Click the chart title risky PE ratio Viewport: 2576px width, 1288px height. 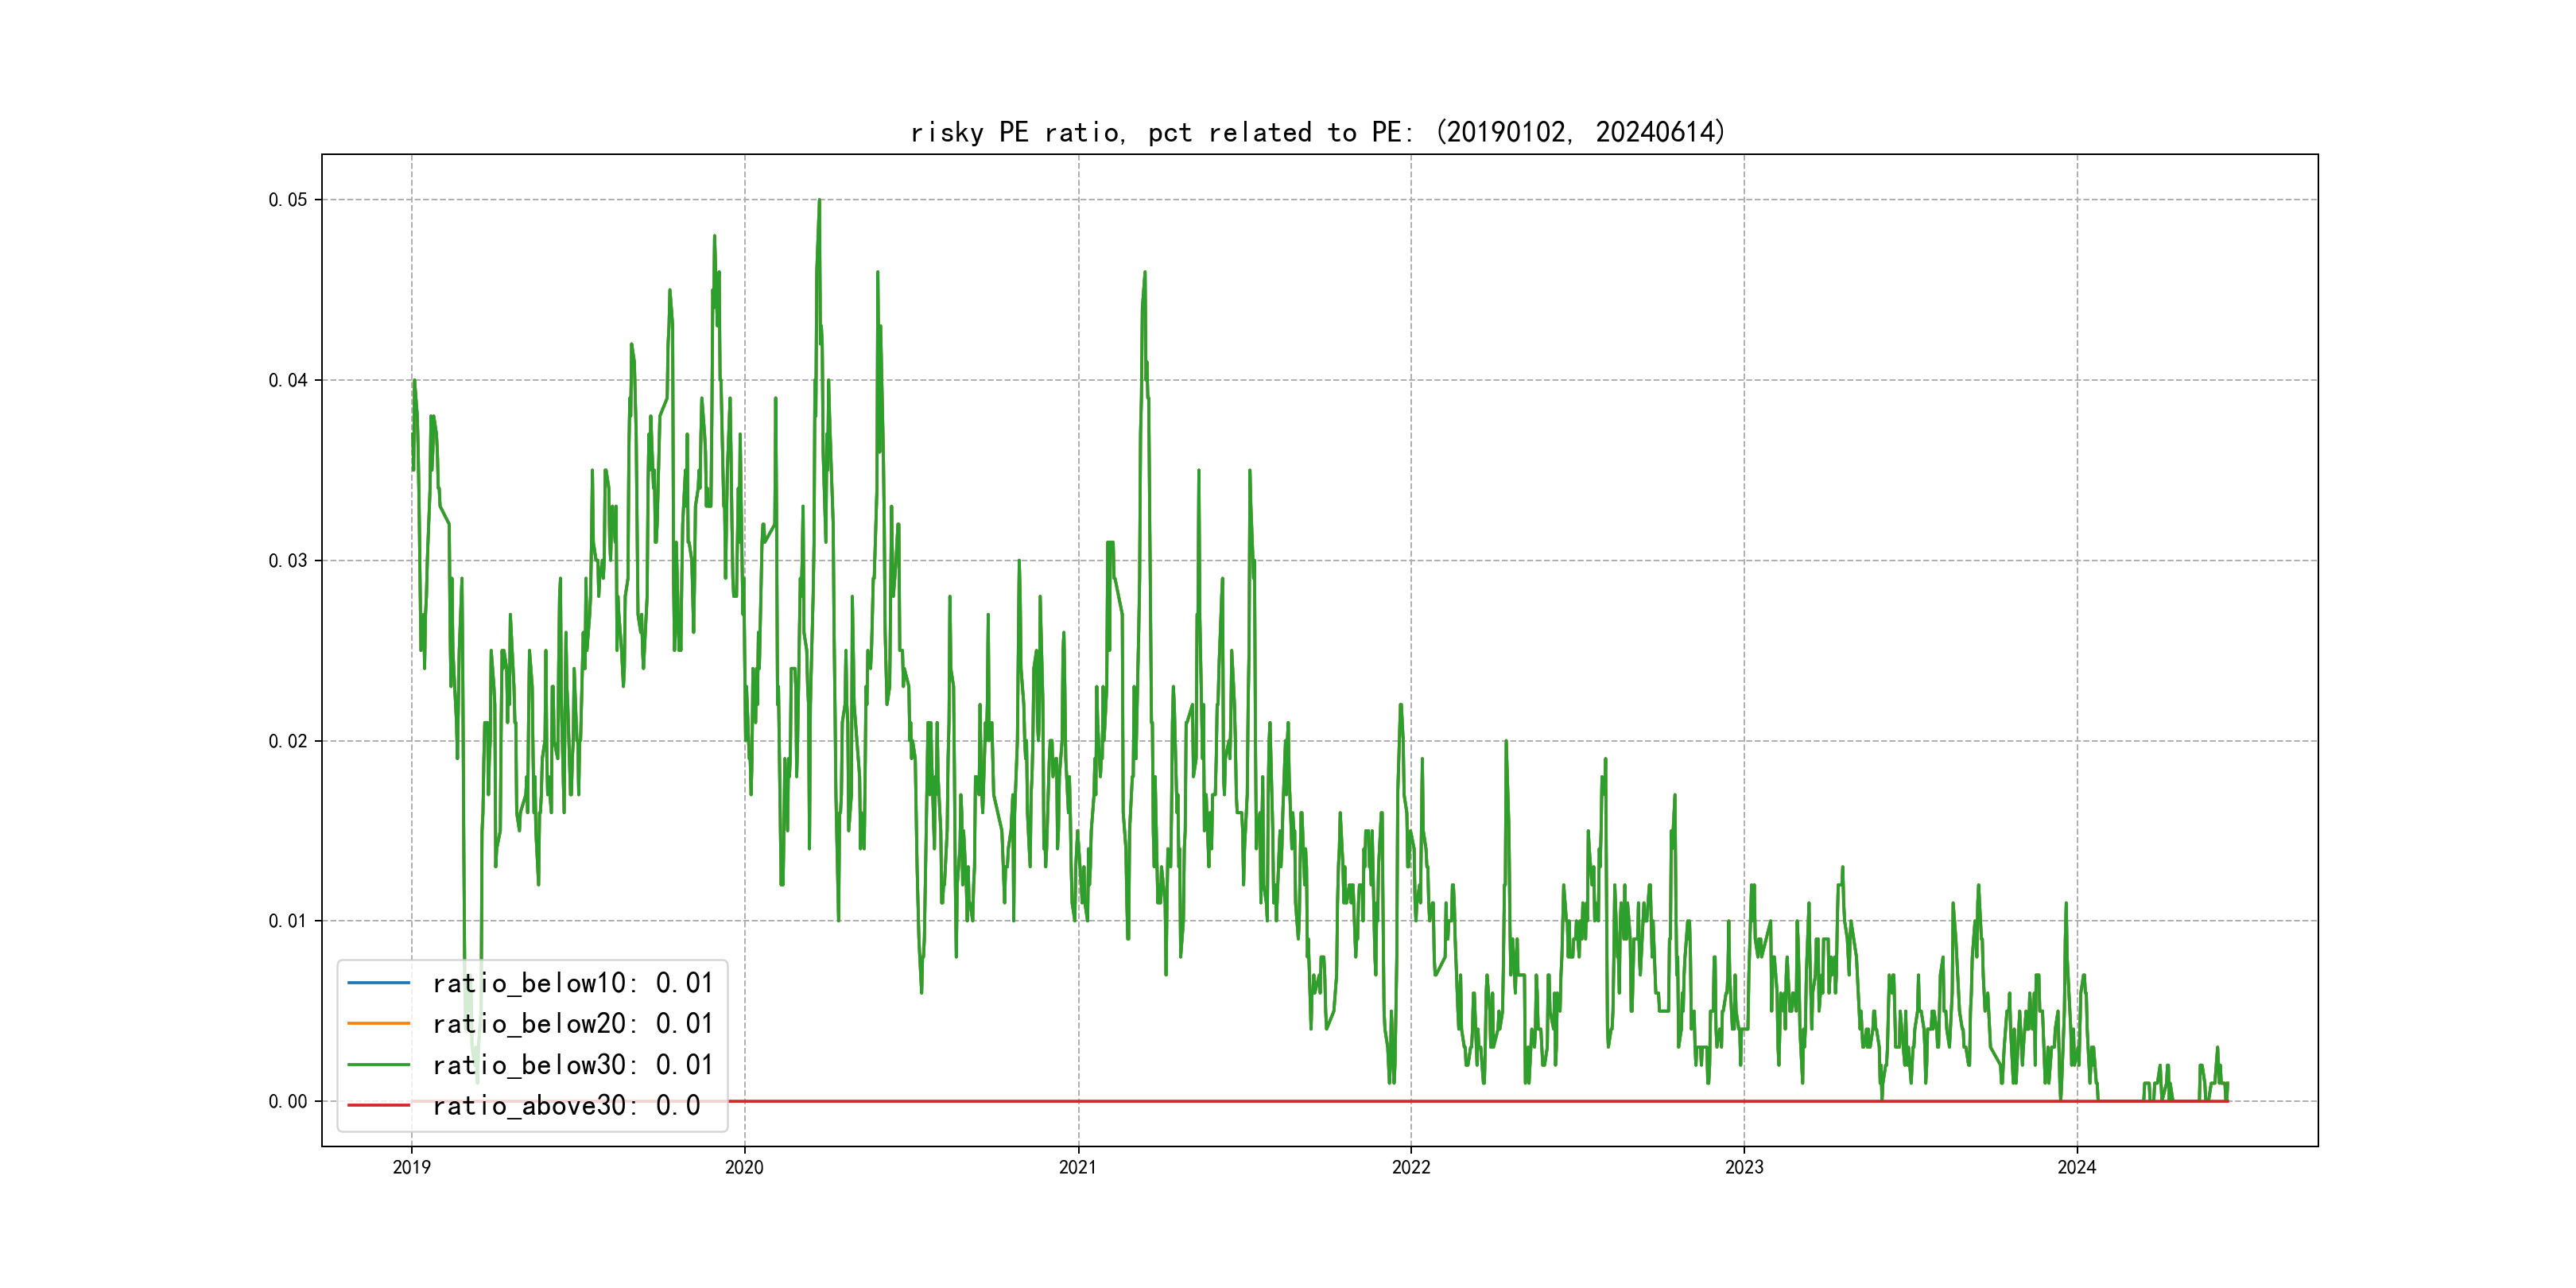(1317, 132)
